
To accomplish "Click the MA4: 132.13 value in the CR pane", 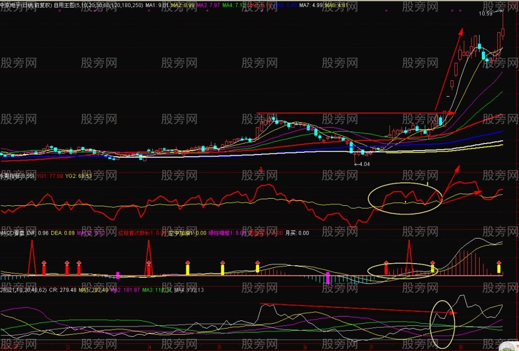I will pos(189,290).
